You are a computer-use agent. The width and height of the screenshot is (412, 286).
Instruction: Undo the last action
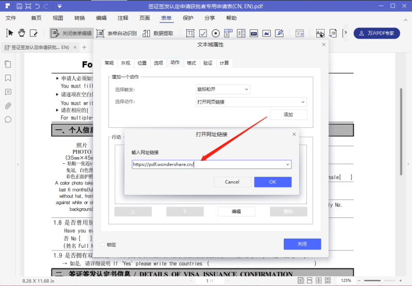pos(38,6)
